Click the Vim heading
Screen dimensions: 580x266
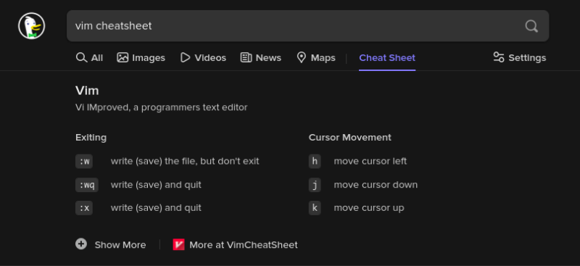(87, 91)
